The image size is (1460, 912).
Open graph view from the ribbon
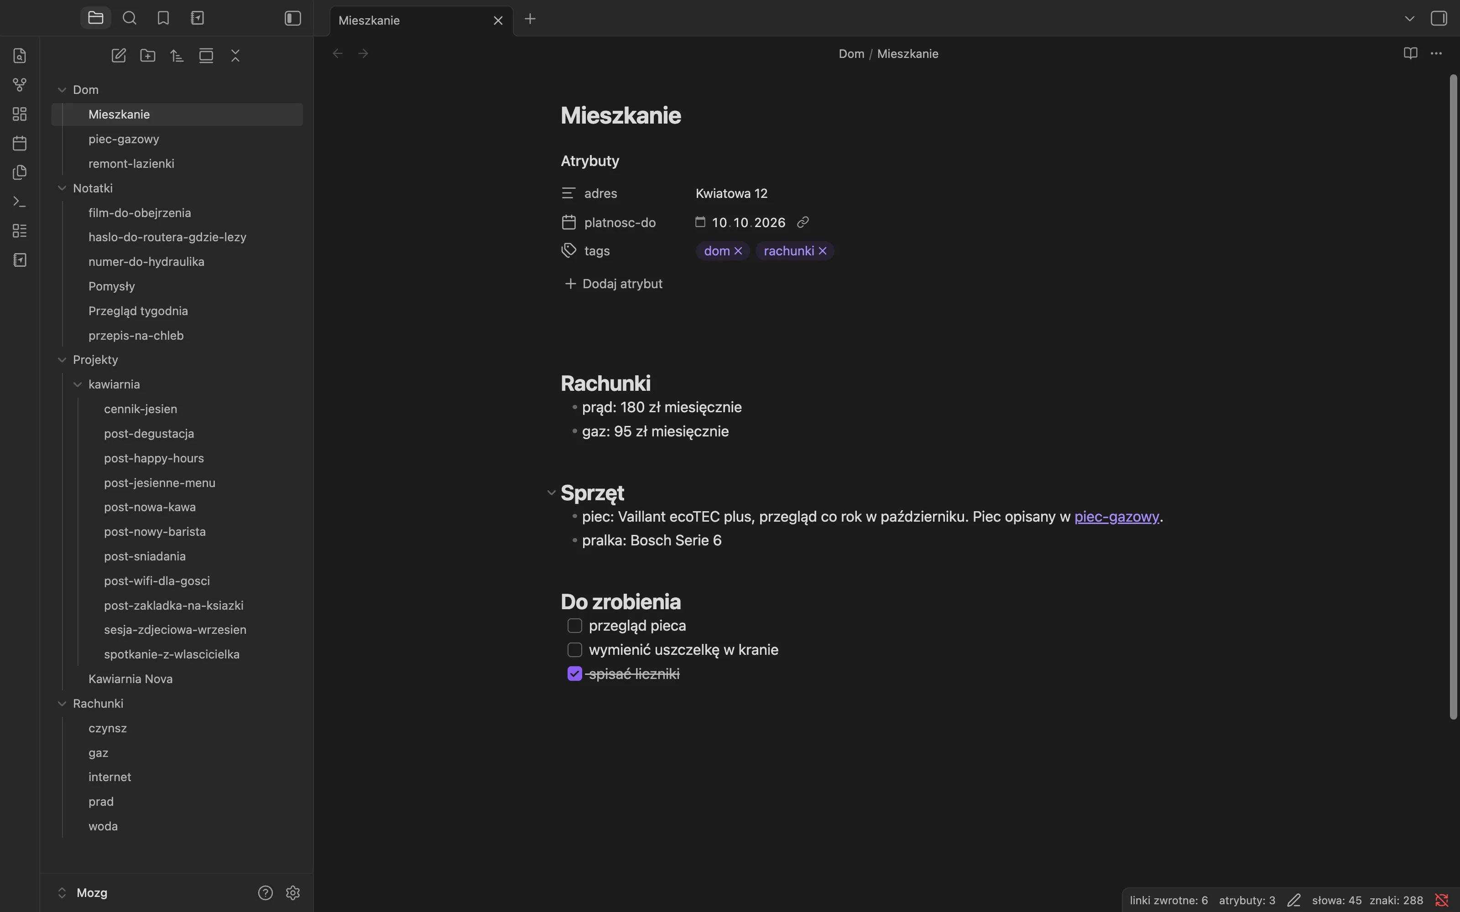(x=20, y=85)
